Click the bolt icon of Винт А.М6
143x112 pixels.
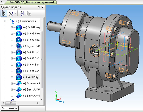19,89
